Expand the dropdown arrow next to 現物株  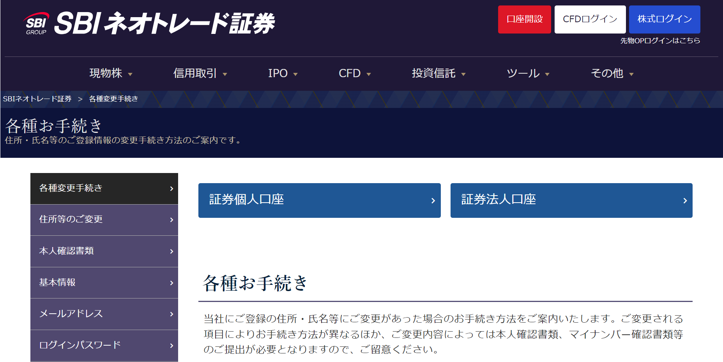pos(130,74)
